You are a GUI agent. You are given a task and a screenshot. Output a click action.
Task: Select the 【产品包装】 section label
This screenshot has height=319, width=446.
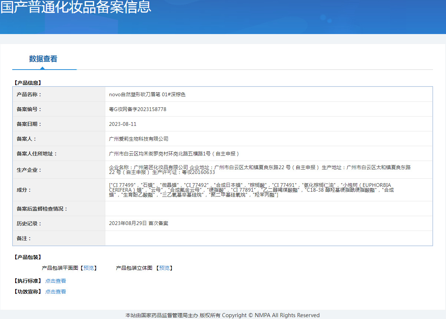pyautogui.click(x=28, y=257)
